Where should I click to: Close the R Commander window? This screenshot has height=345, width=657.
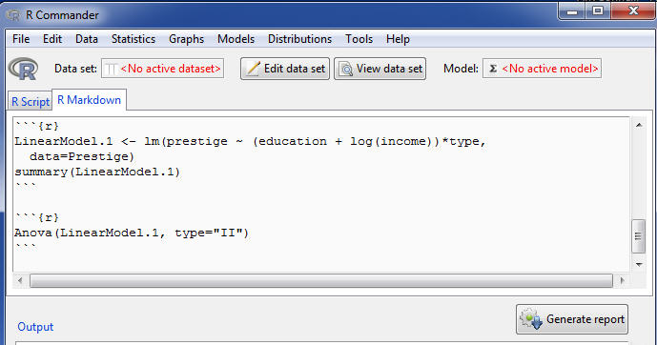tap(633, 11)
